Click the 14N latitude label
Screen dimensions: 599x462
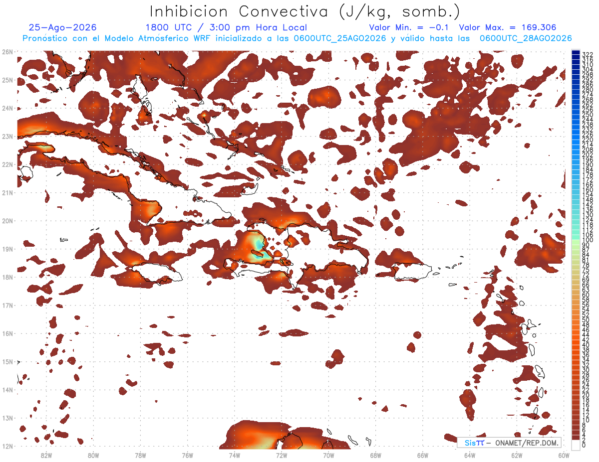tap(7, 390)
